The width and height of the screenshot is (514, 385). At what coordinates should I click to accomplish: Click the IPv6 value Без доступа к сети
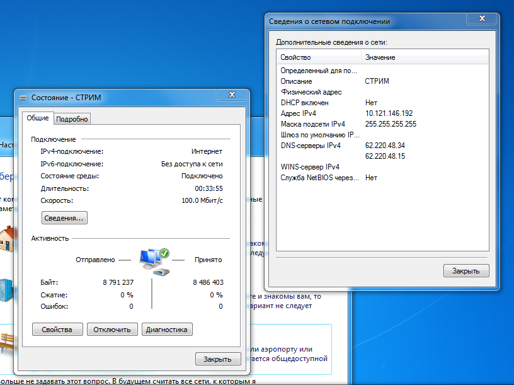[191, 164]
